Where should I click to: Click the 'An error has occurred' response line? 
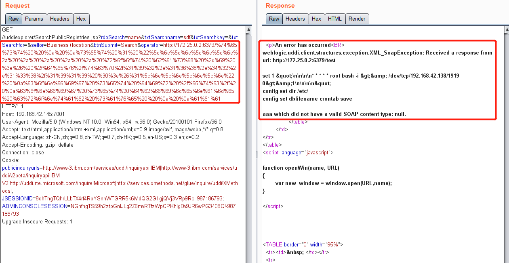click(305, 45)
